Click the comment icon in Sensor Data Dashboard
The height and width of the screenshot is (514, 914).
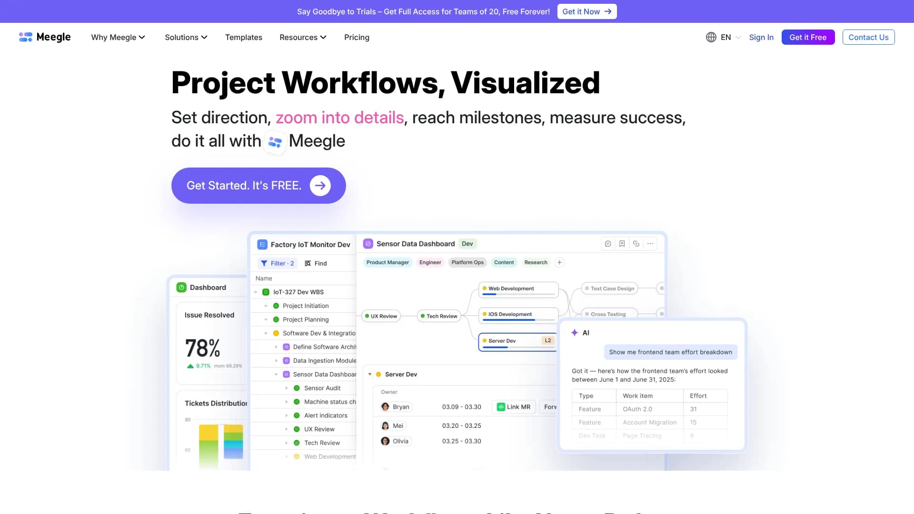coord(608,244)
